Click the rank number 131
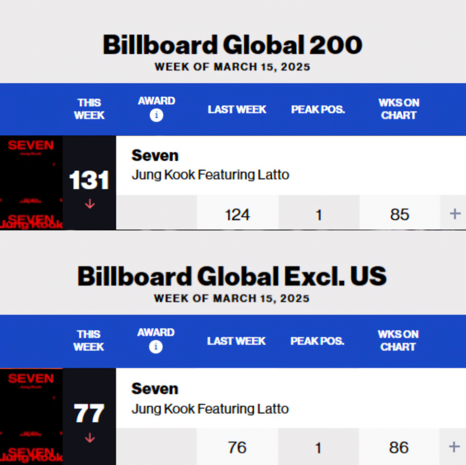The image size is (466, 465). coord(89,181)
